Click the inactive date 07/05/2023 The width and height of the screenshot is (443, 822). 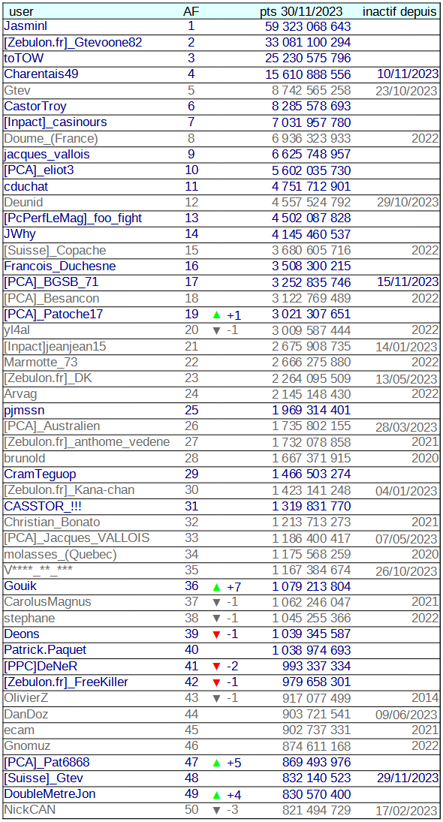click(x=406, y=539)
